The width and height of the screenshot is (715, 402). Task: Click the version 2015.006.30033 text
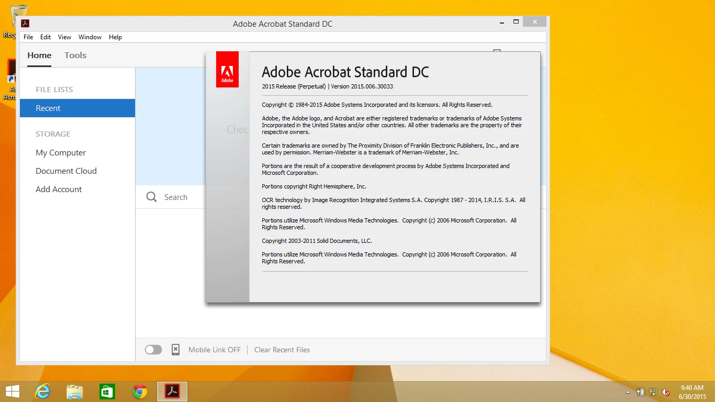tap(362, 86)
